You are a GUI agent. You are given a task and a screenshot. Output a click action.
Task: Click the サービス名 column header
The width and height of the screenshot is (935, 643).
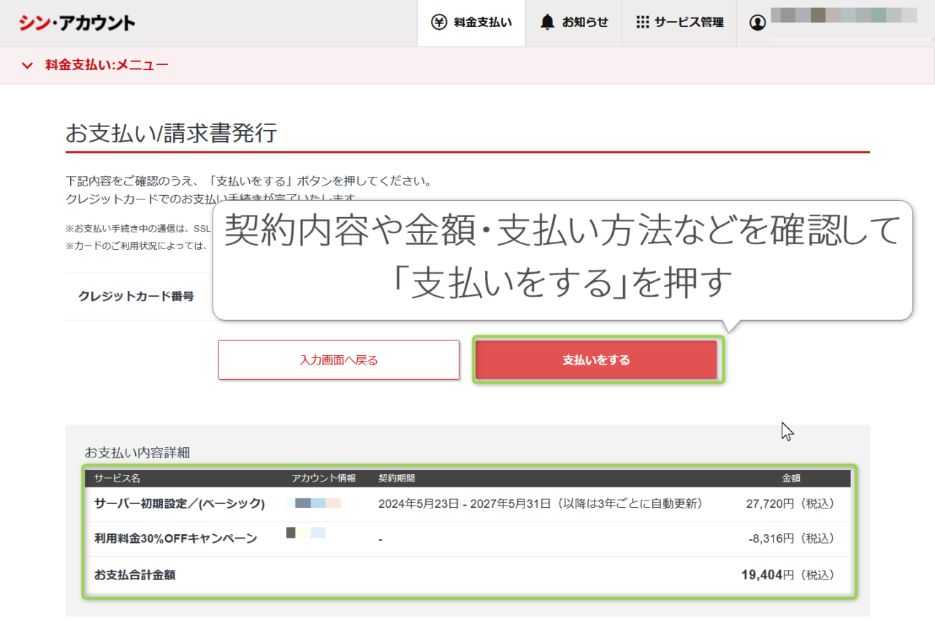(117, 479)
